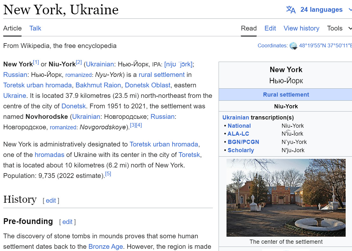
Task: Click the Rural settlement infobox header link
Action: (286, 95)
